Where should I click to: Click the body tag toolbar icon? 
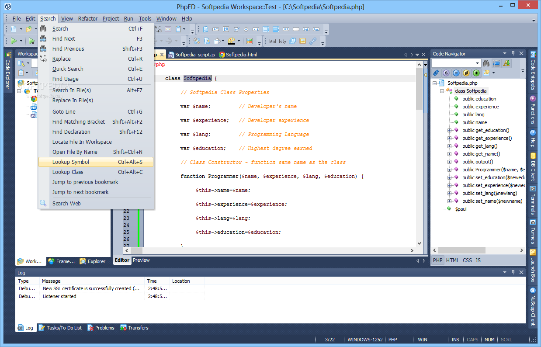pyautogui.click(x=283, y=41)
